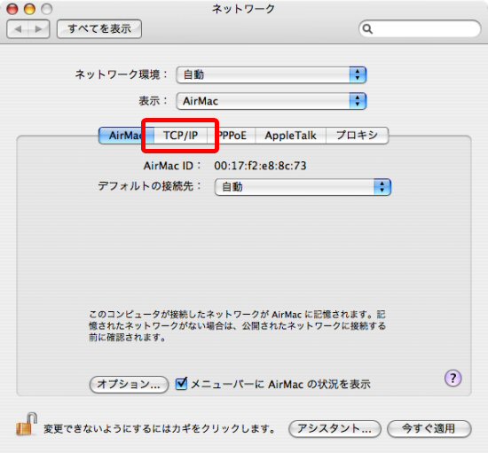Open the アシスタント... button
This screenshot has height=453, width=488.
coord(335,429)
